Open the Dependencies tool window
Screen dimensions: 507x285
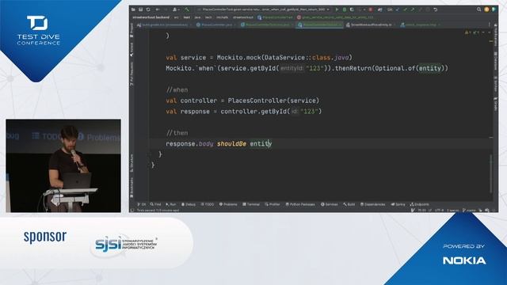coord(373,204)
